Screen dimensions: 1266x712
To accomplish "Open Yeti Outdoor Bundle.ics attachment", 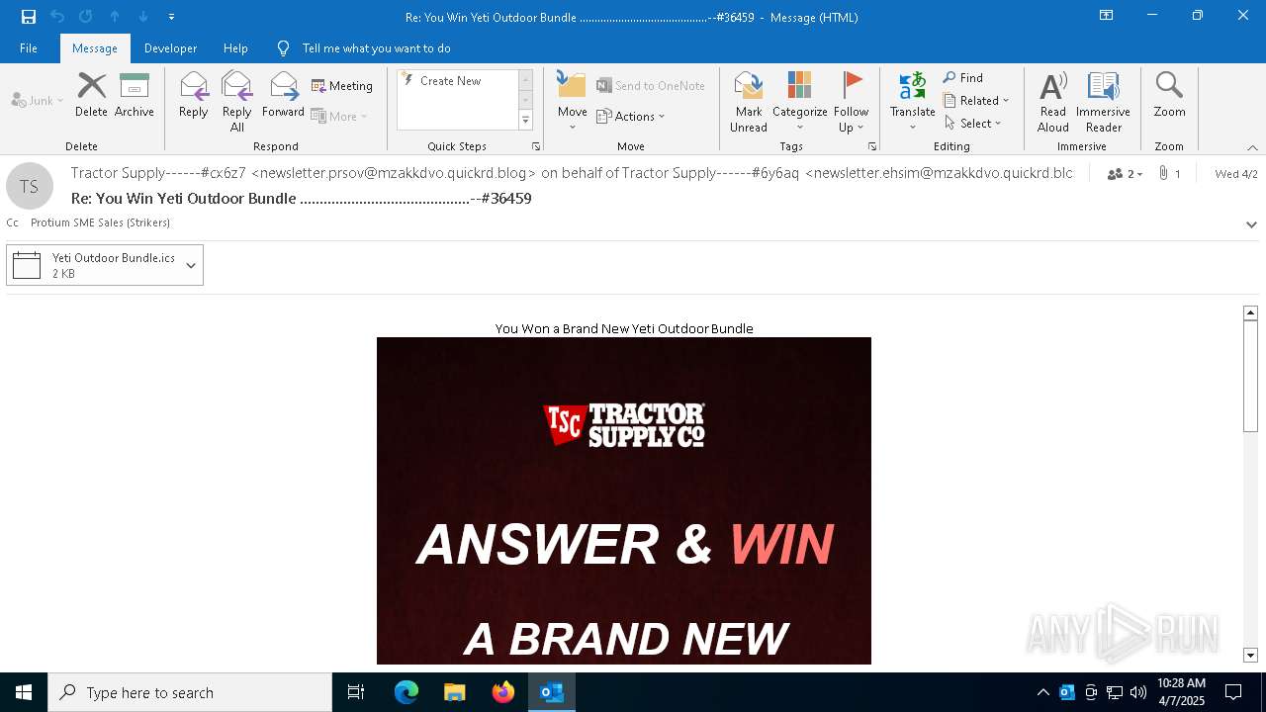I will [92, 265].
